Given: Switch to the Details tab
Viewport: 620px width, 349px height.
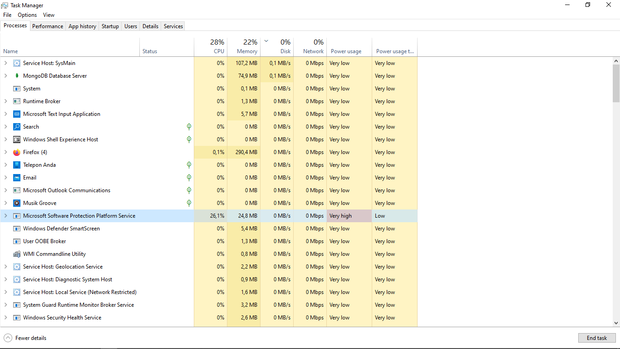Looking at the screenshot, I should tap(150, 26).
